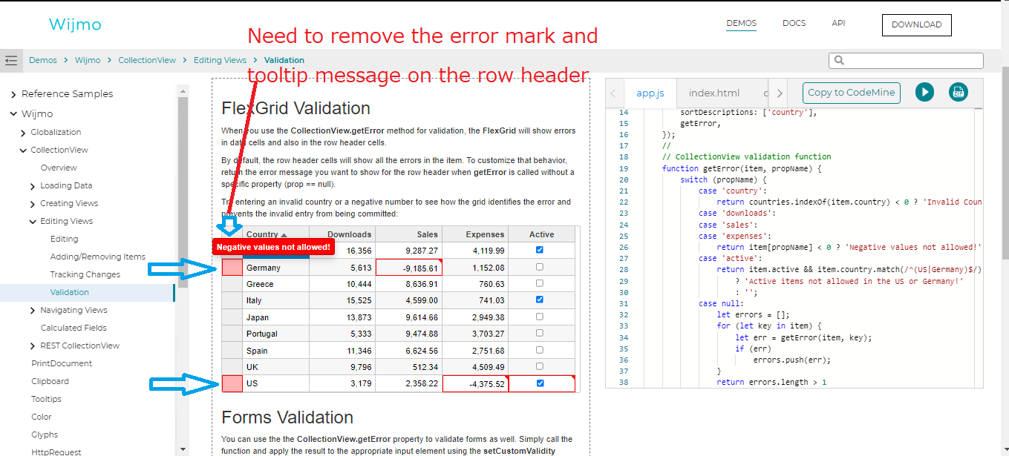Expand the Creating Views node

point(33,204)
